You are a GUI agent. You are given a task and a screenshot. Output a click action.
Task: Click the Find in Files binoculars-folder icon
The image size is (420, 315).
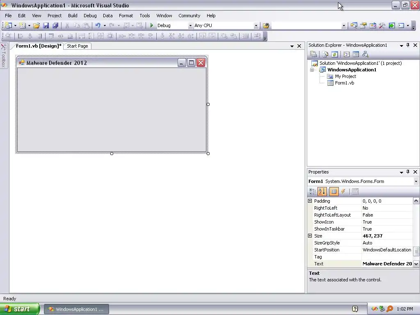click(x=266, y=25)
